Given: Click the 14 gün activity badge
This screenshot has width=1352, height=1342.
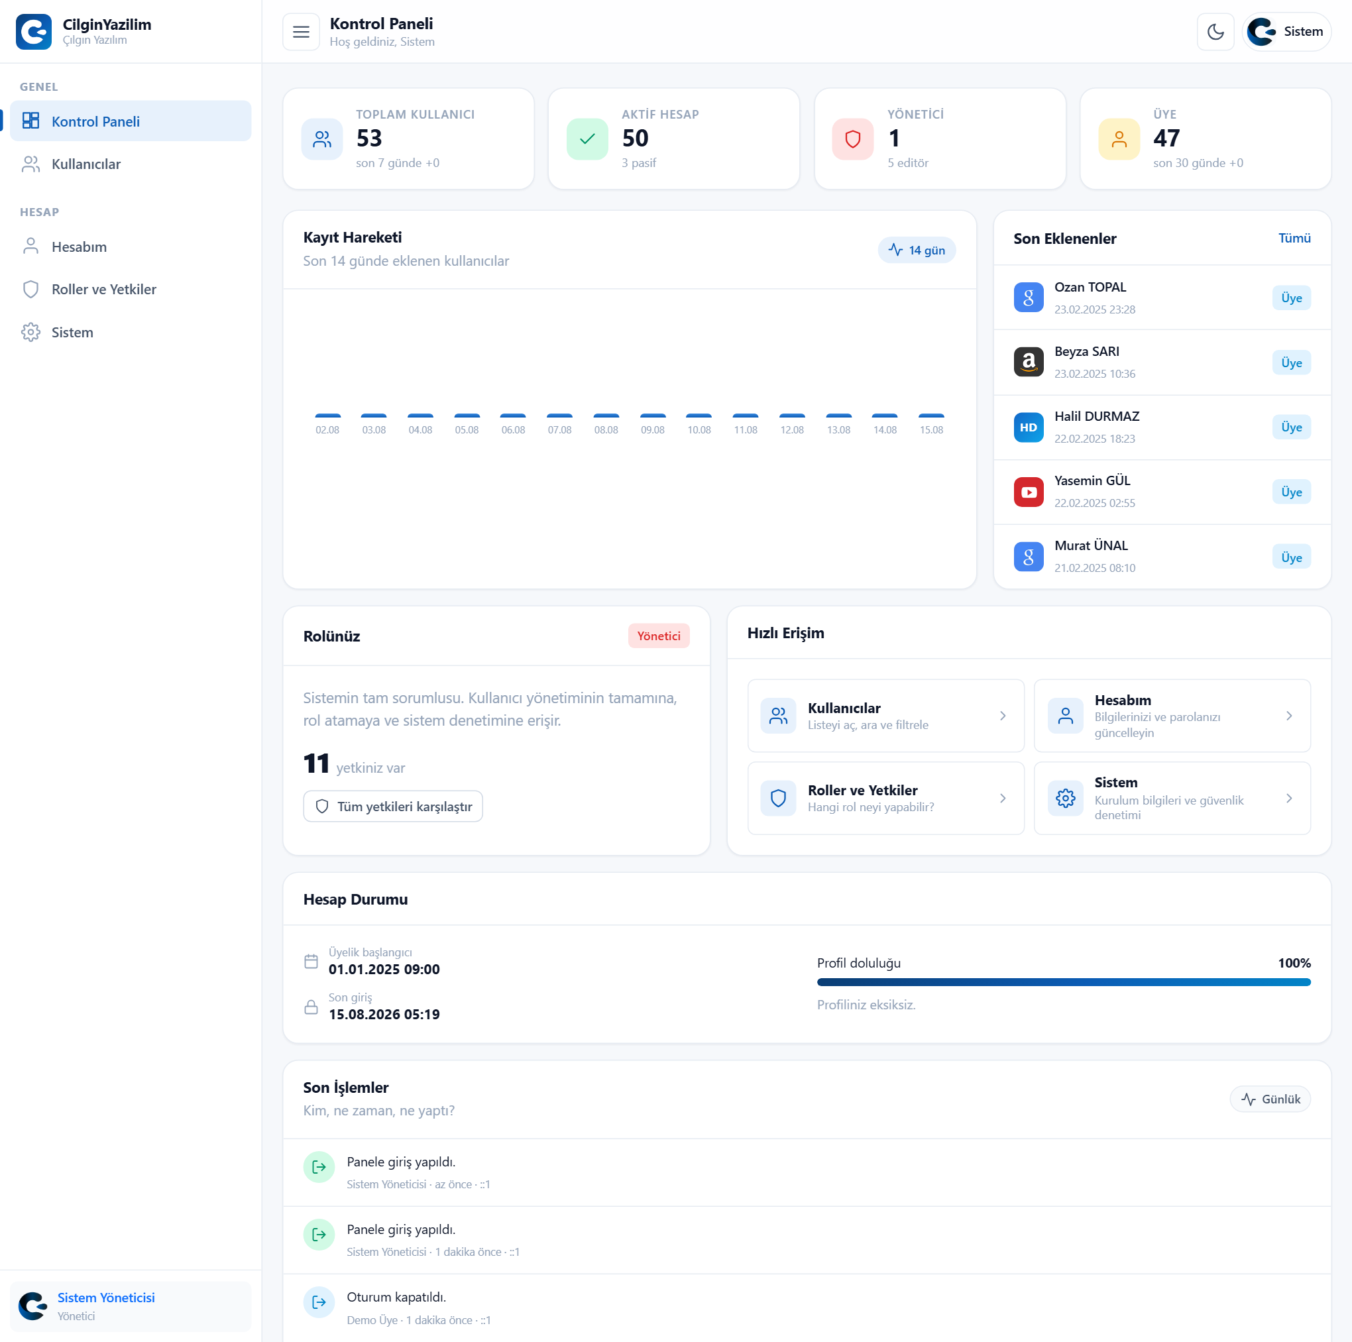Looking at the screenshot, I should [x=916, y=250].
